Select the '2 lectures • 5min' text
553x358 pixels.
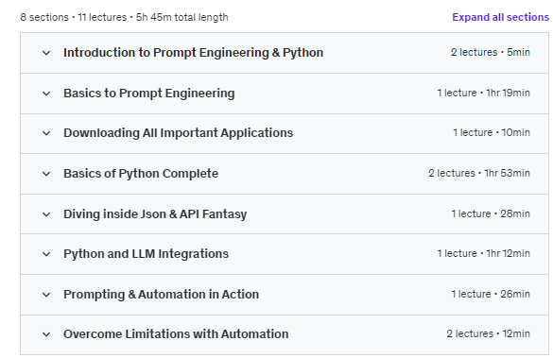coord(491,52)
